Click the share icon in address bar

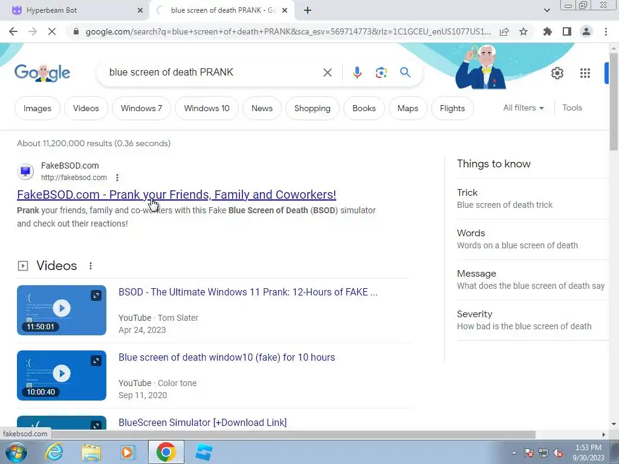[504, 31]
